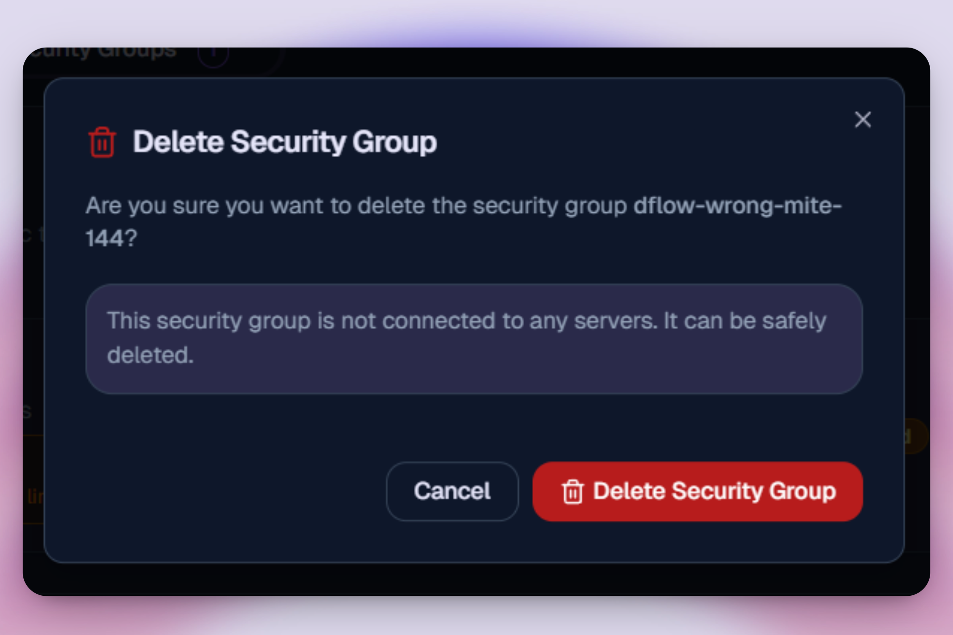Click the "not connected to any servers" notice box
The image size is (953, 635).
[474, 339]
